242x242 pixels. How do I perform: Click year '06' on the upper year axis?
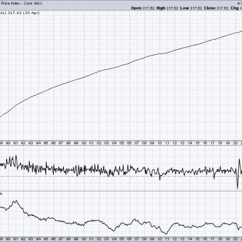(x=129, y=143)
